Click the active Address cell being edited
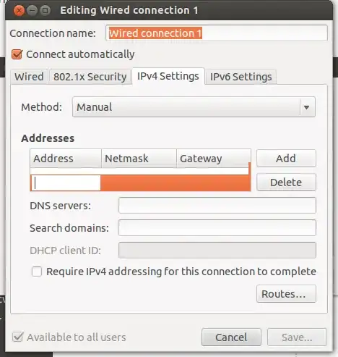Image resolution: width=338 pixels, height=357 pixels. [66, 183]
